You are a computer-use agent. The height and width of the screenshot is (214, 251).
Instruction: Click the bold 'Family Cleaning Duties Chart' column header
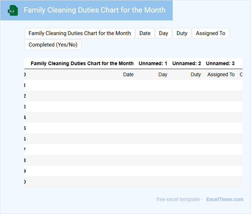coord(82,63)
